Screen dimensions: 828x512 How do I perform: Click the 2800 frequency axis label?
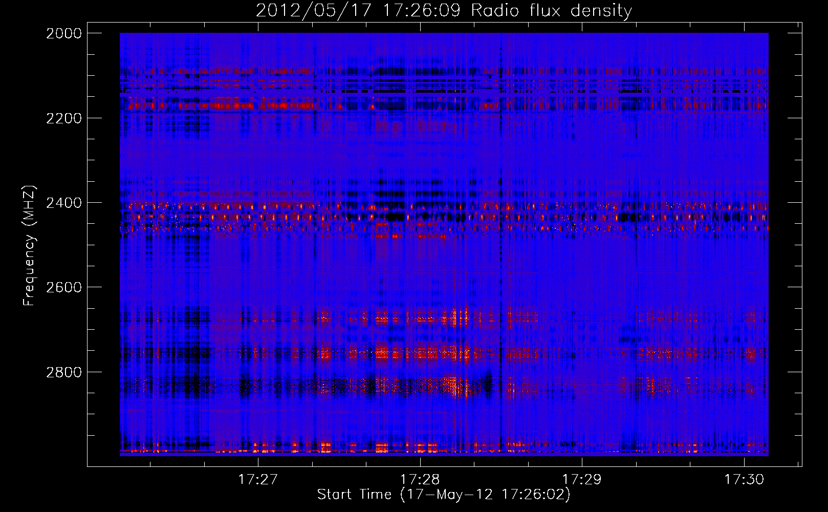[x=64, y=372]
